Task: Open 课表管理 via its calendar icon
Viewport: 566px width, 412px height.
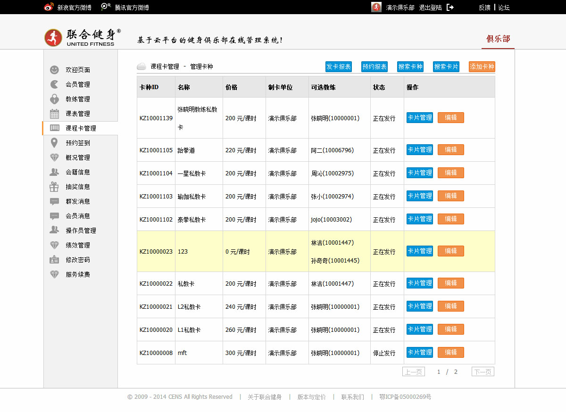Action: point(55,114)
